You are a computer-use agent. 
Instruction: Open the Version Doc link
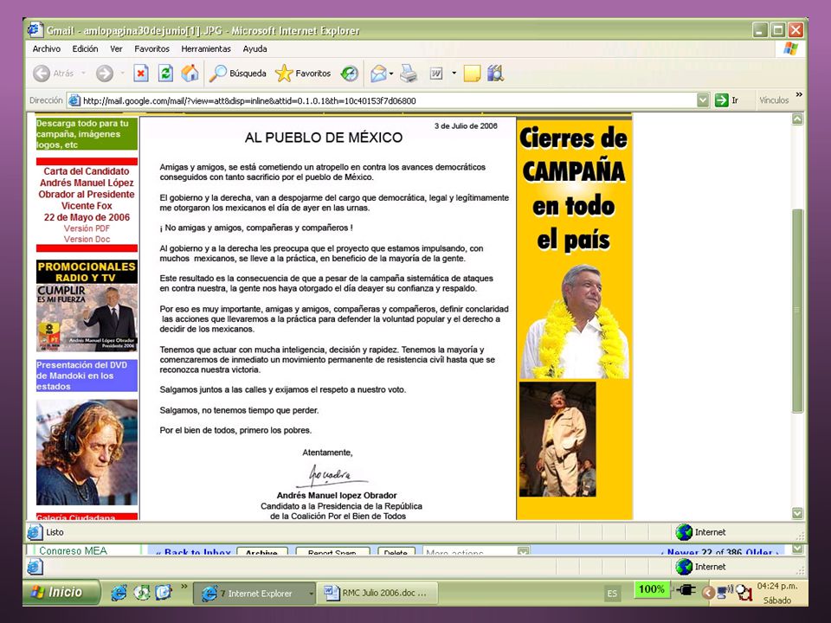[x=87, y=240]
